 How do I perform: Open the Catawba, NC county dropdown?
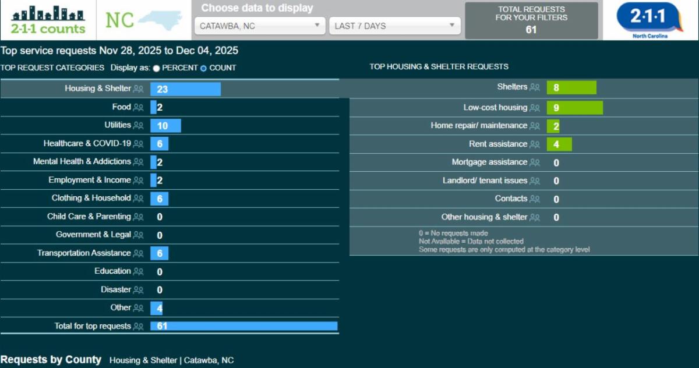(260, 26)
